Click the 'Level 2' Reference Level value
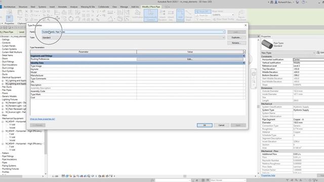The width and height of the screenshot is (324, 182). click(x=308, y=66)
